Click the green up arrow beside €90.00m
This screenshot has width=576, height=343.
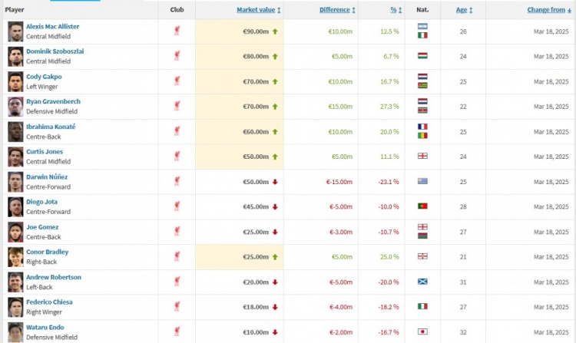tap(275, 31)
